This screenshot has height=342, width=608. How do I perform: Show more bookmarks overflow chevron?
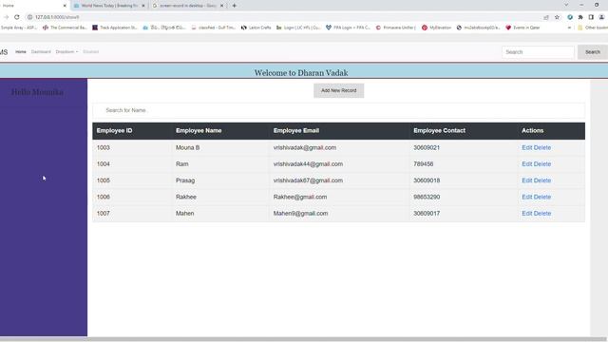click(x=569, y=28)
